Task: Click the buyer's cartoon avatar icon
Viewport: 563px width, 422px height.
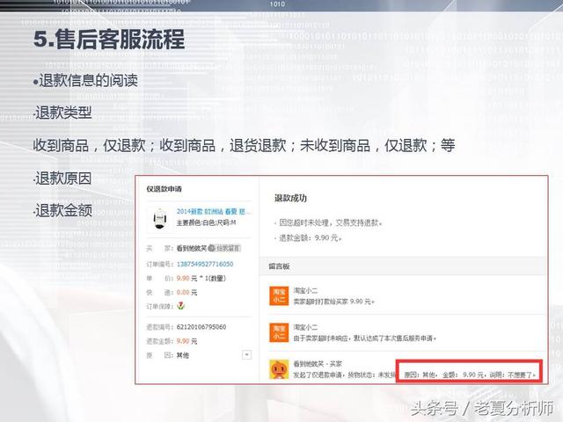Action: 277,369
